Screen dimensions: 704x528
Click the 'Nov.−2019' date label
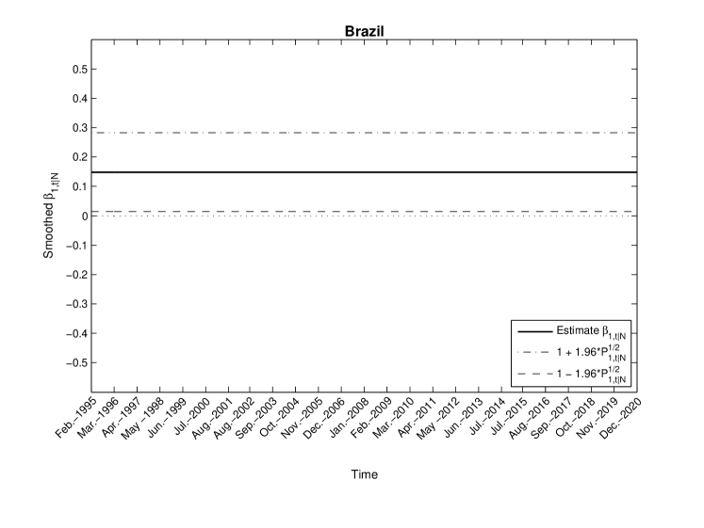tap(598, 418)
